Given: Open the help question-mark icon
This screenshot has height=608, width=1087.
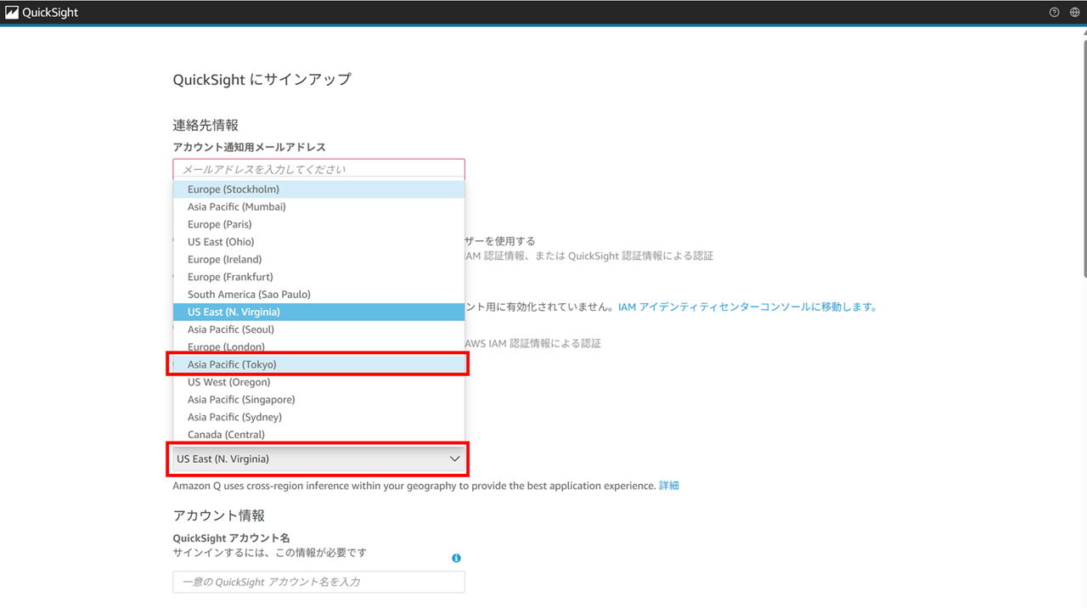Looking at the screenshot, I should coord(1055,13).
